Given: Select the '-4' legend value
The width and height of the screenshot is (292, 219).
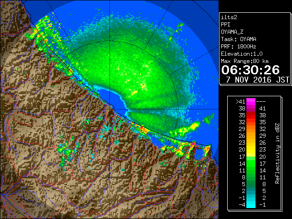Looking at the screenshot, I should [242, 205].
